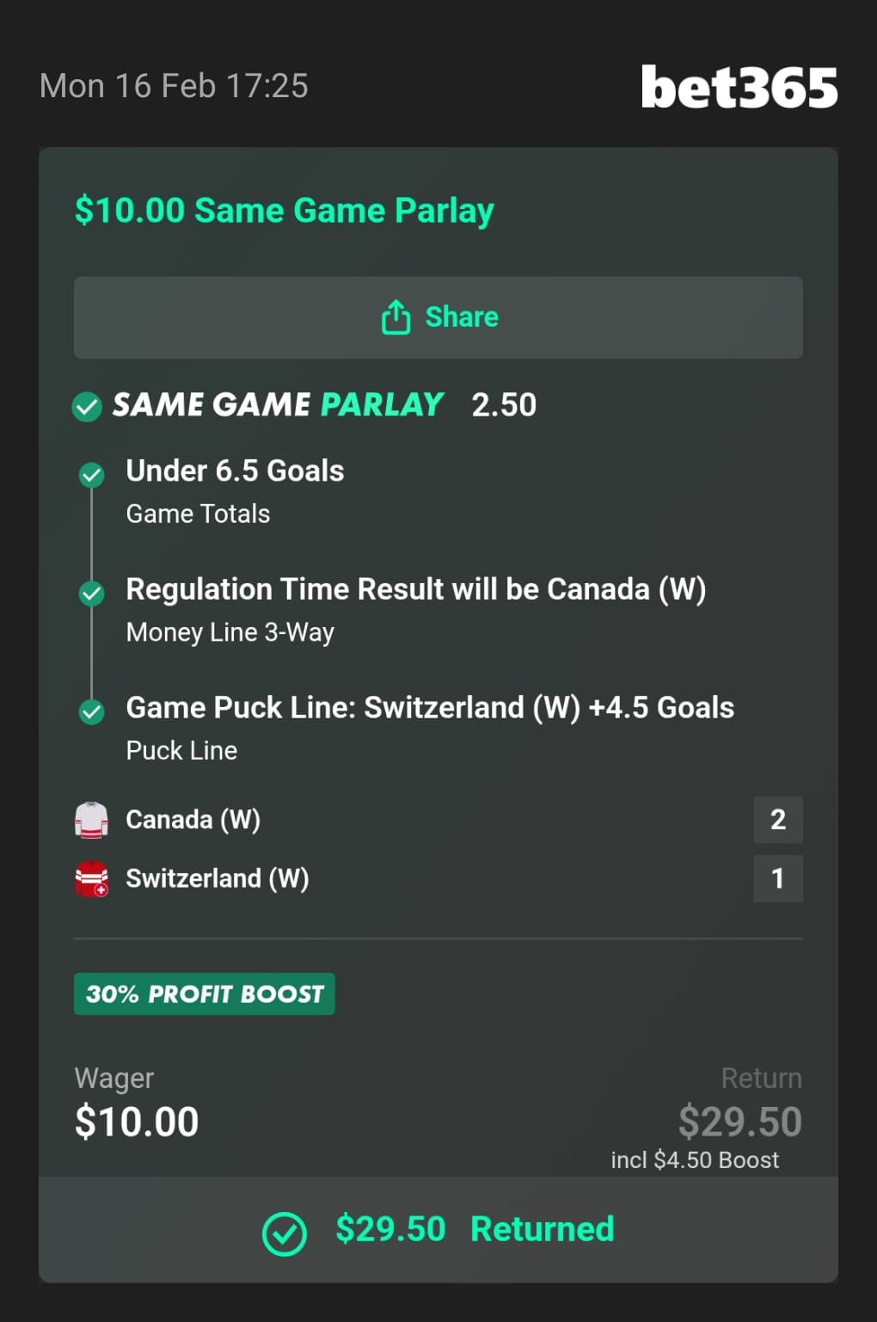Viewport: 877px width, 1322px height.
Task: Click Switzerland's score box showing 1
Action: tap(777, 878)
